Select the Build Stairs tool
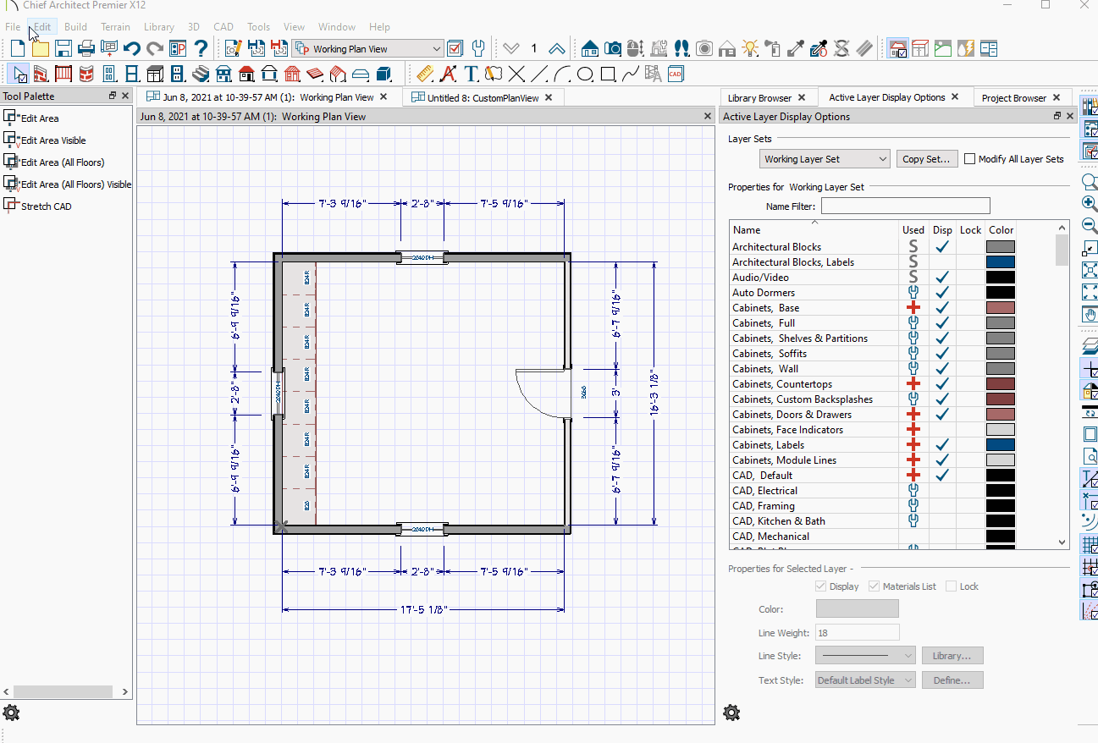 point(201,74)
